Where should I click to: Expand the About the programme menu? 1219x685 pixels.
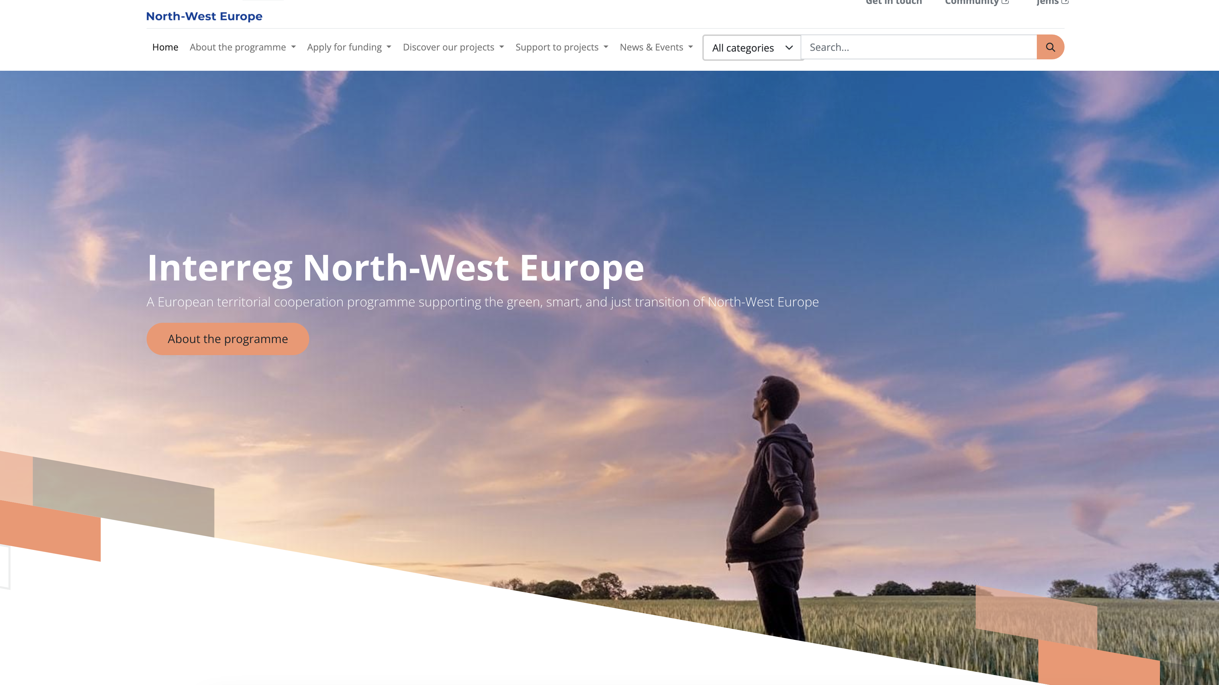(x=242, y=47)
